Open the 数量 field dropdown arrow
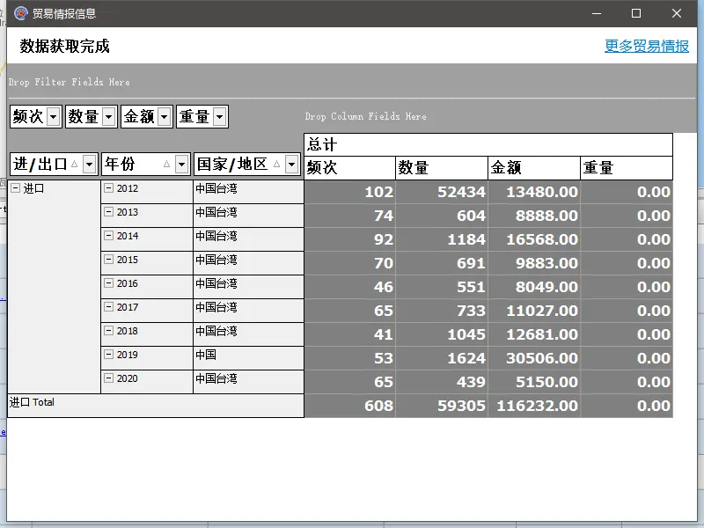The image size is (704, 528). click(x=108, y=117)
